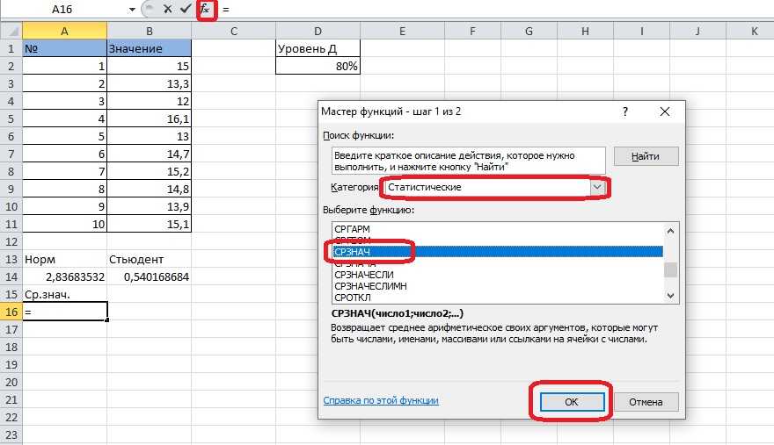Image resolution: width=774 pixels, height=445 pixels.
Task: Open the Name Box dropdown arrow
Action: click(x=132, y=10)
